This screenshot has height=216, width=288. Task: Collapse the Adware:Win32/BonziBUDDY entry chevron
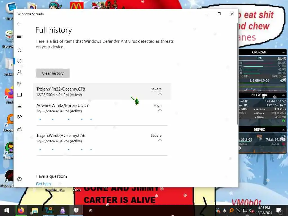160,110
